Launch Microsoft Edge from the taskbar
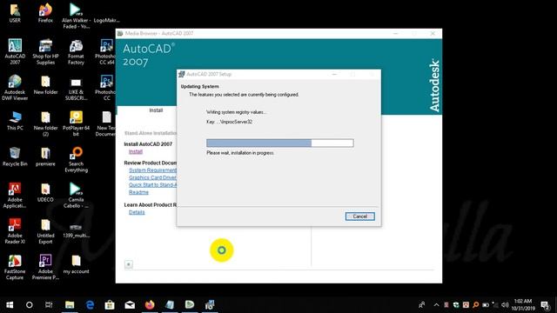557x313 pixels. pos(90,305)
